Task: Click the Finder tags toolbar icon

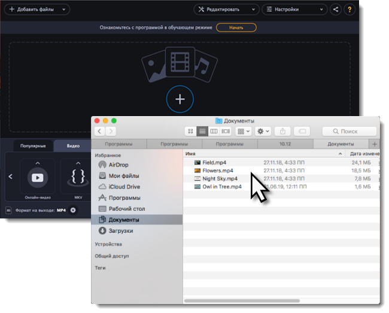Action: pos(302,131)
